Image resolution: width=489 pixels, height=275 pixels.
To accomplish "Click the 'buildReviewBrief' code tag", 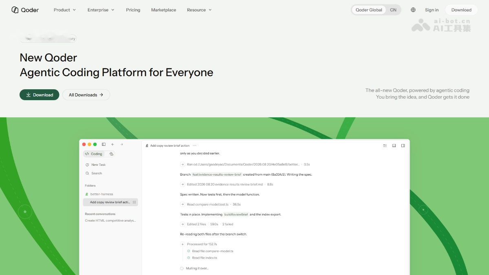I will tap(236, 214).
